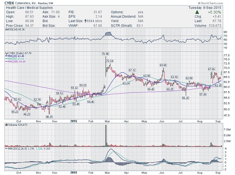
Task: Click the 54.46 price label
Action: pos(90,102)
